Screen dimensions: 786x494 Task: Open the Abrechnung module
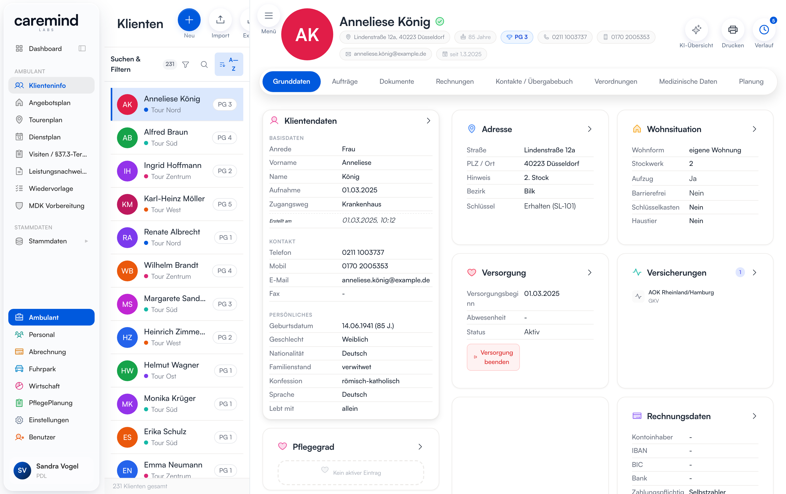tap(51, 352)
